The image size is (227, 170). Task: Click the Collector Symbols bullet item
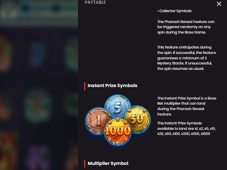[174, 11]
